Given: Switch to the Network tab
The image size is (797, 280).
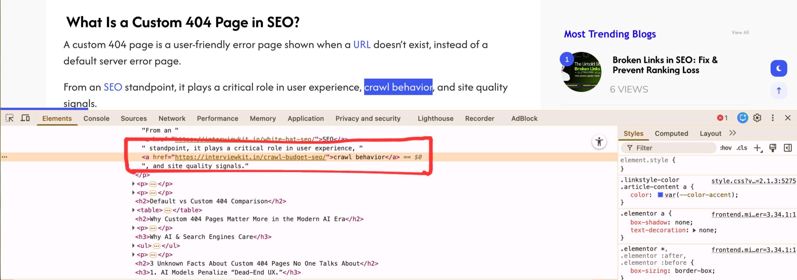Looking at the screenshot, I should [172, 119].
